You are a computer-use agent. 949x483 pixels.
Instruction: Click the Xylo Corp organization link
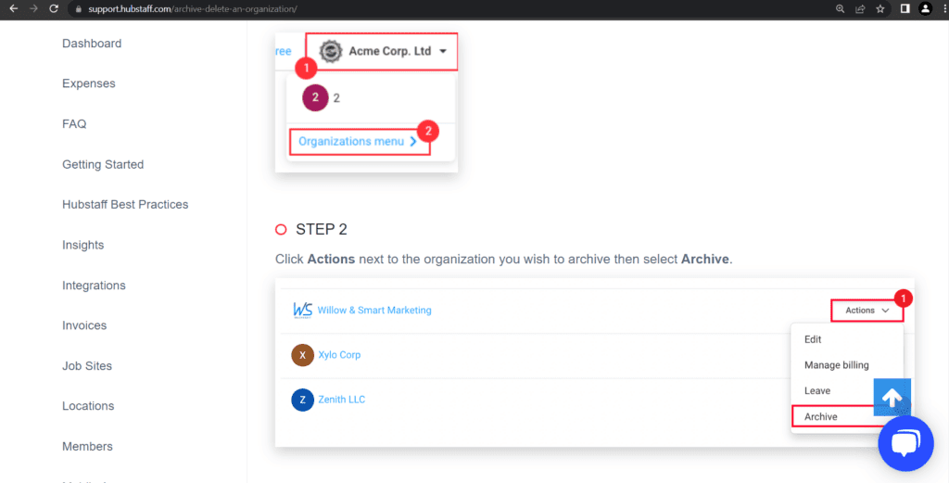(x=339, y=355)
